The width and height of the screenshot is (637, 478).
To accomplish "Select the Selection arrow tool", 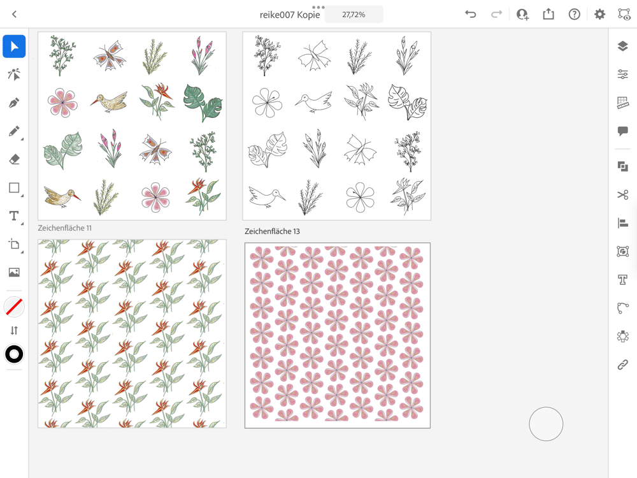I will coord(14,47).
